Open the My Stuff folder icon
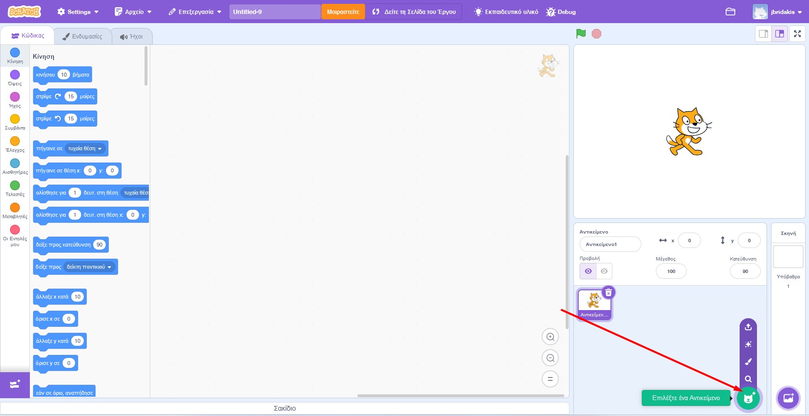809x416 pixels. click(x=730, y=12)
